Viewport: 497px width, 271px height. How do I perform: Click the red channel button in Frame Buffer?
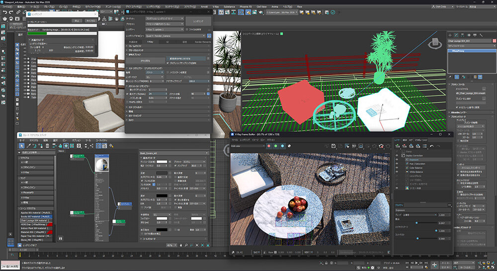pyautogui.click(x=269, y=146)
